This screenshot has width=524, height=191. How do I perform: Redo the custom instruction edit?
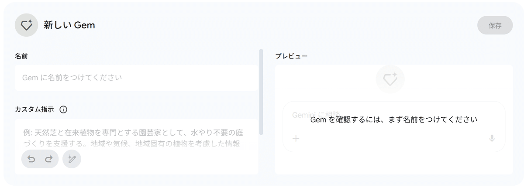48,159
